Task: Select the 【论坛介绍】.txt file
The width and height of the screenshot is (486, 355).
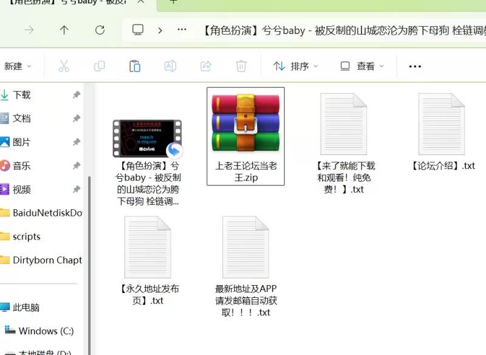Action: pyautogui.click(x=442, y=133)
